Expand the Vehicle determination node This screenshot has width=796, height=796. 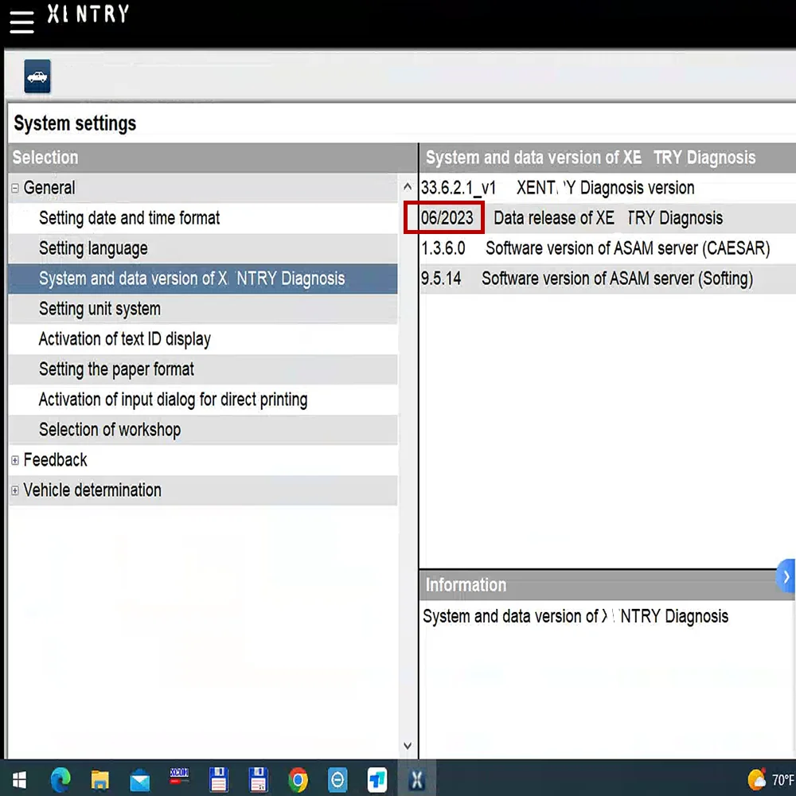[x=14, y=490]
